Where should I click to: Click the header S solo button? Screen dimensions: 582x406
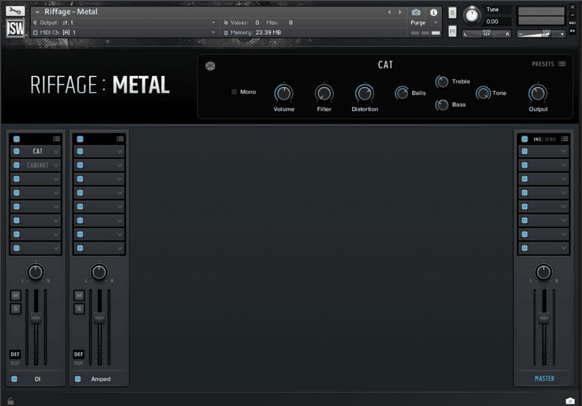point(452,13)
